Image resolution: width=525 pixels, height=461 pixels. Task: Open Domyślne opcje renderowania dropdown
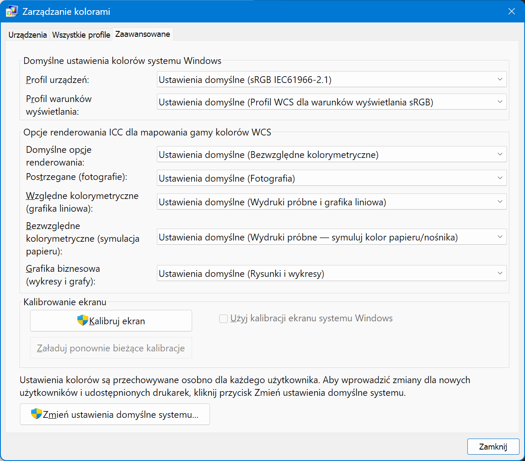click(x=332, y=155)
